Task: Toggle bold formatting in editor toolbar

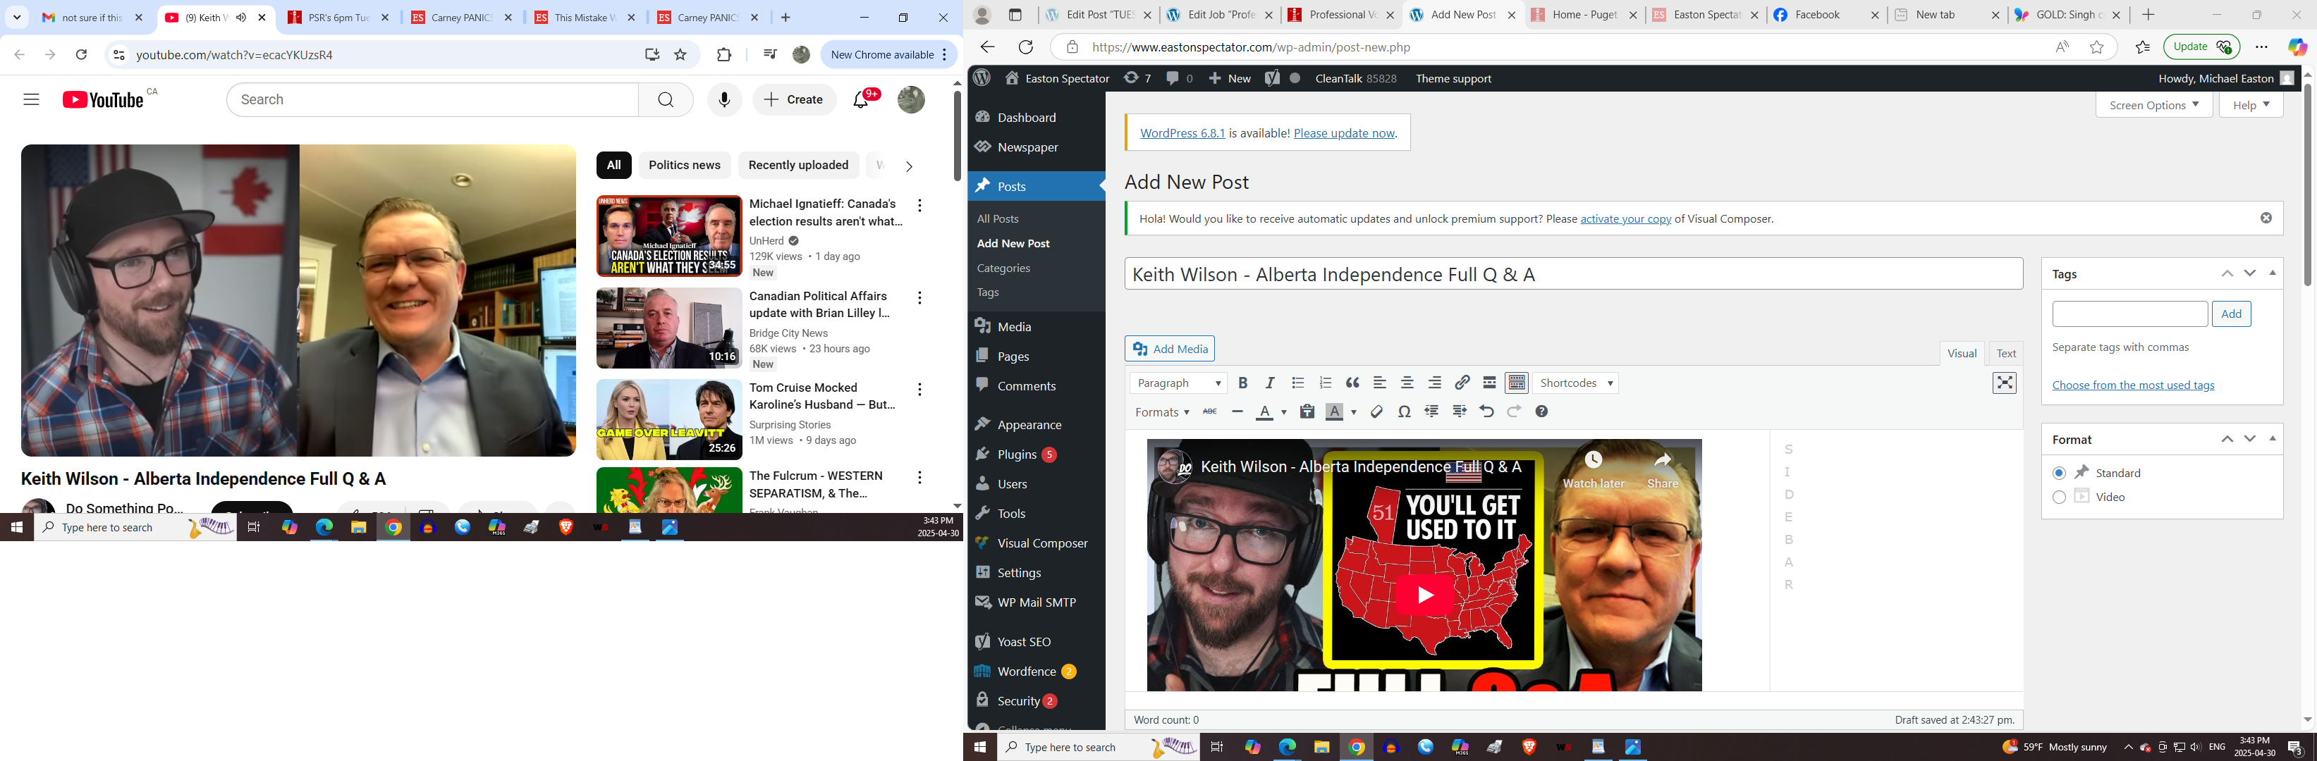Action: [1242, 383]
